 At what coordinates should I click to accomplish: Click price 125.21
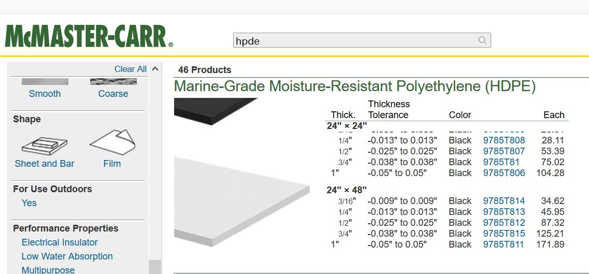pyautogui.click(x=550, y=234)
